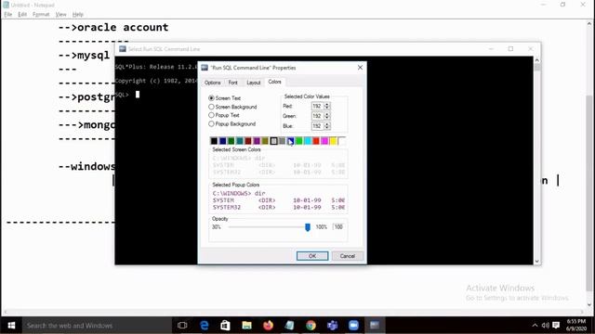This screenshot has width=595, height=334.
Task: Pick the olive color swatch
Action: click(x=265, y=141)
